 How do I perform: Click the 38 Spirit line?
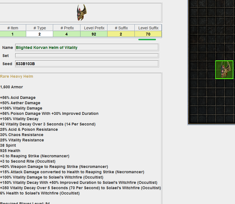click(x=8, y=145)
